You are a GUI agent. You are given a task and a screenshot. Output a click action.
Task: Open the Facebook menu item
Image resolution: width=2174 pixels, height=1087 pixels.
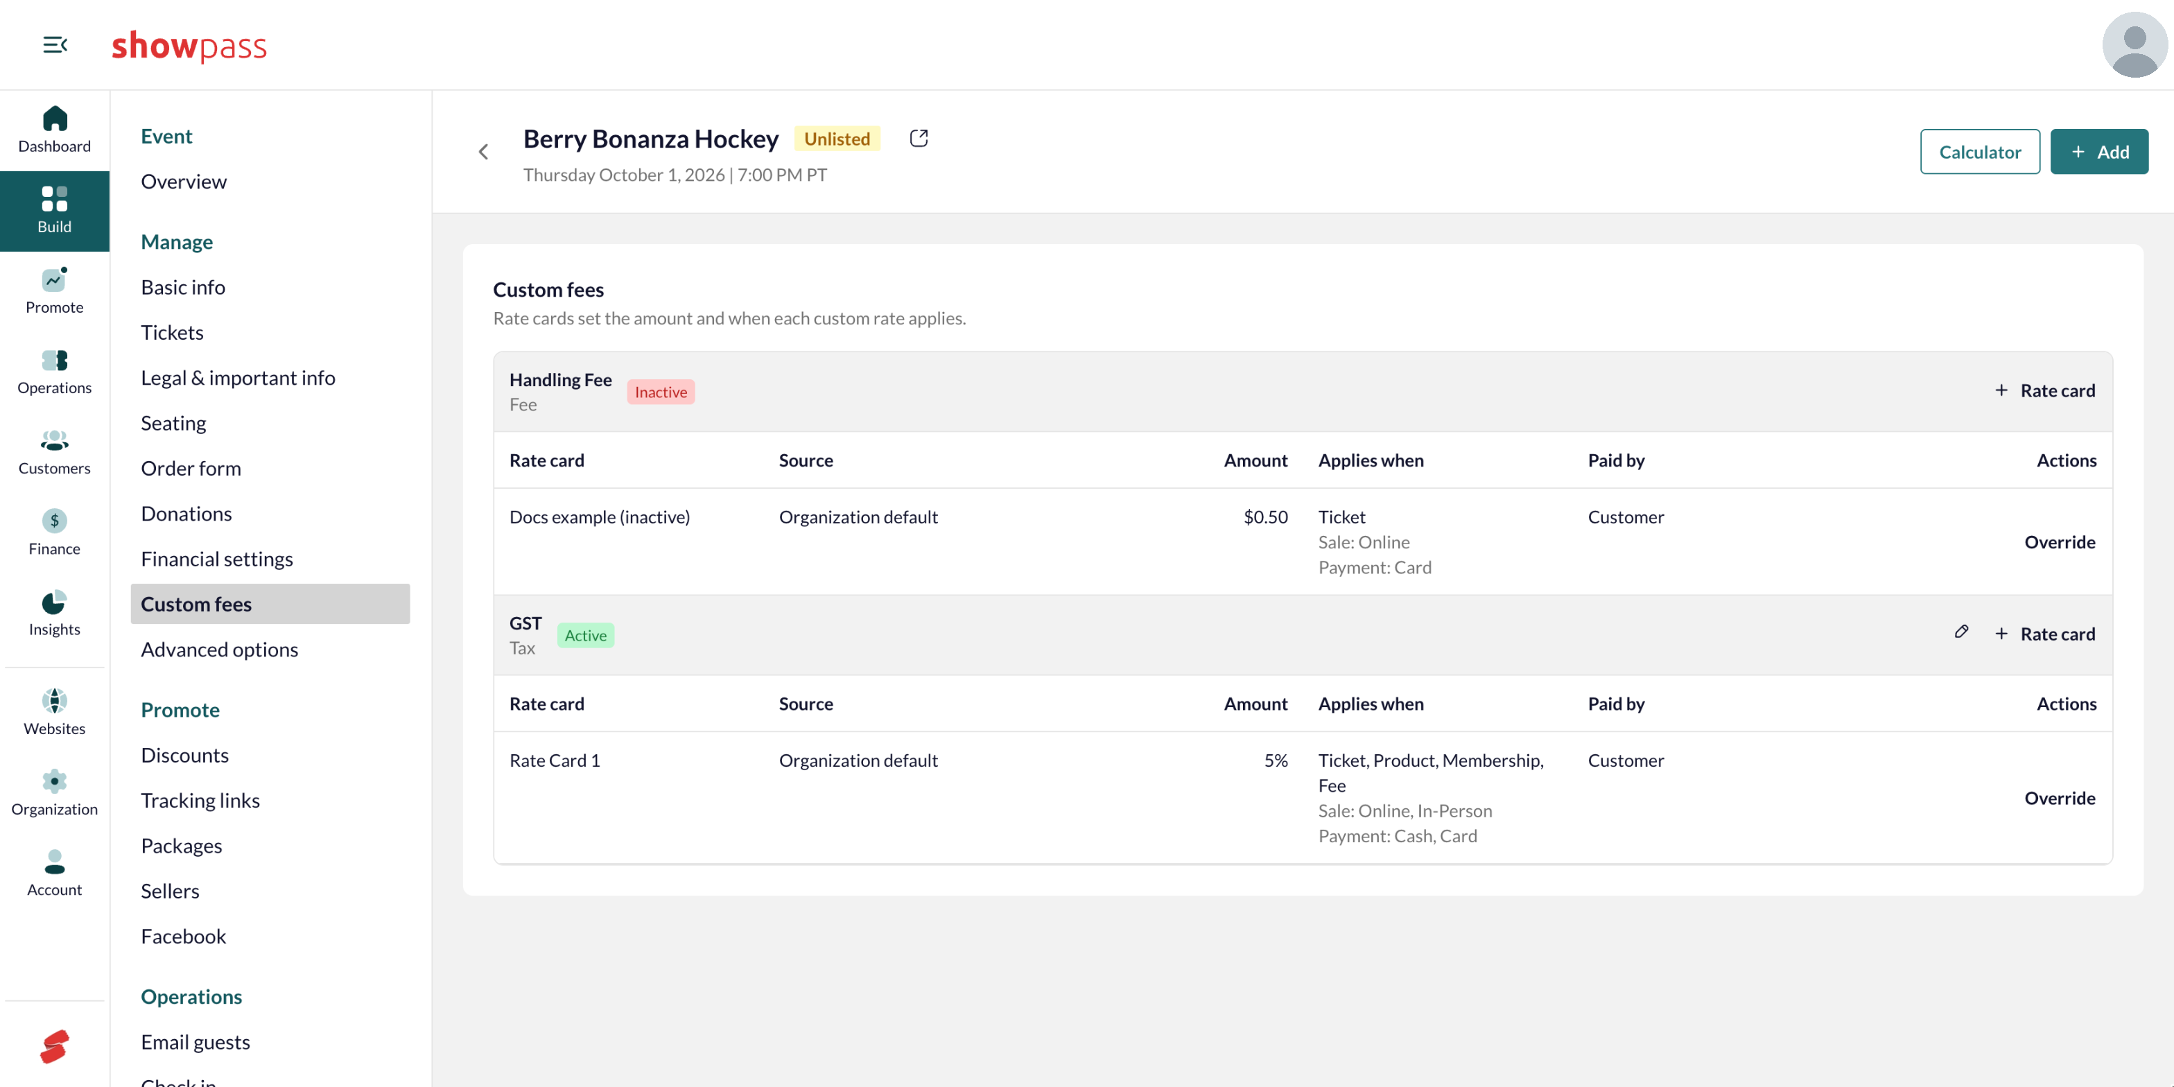pyautogui.click(x=183, y=936)
